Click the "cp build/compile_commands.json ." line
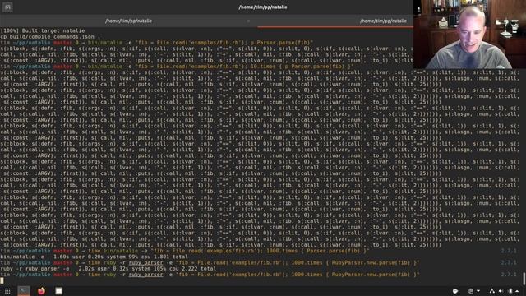This screenshot has height=296, width=526. 50,36
